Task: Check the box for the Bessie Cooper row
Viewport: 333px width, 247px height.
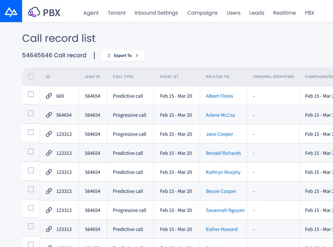Action: (x=31, y=189)
